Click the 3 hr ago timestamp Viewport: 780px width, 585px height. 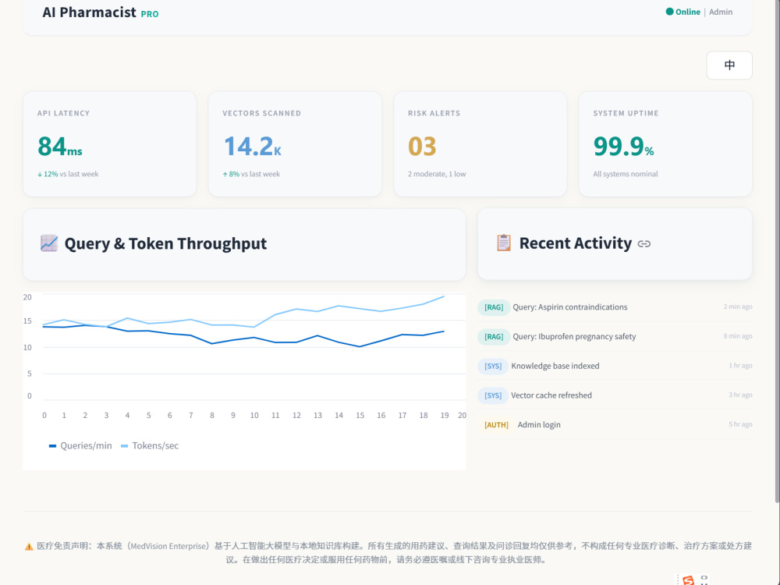[740, 395]
